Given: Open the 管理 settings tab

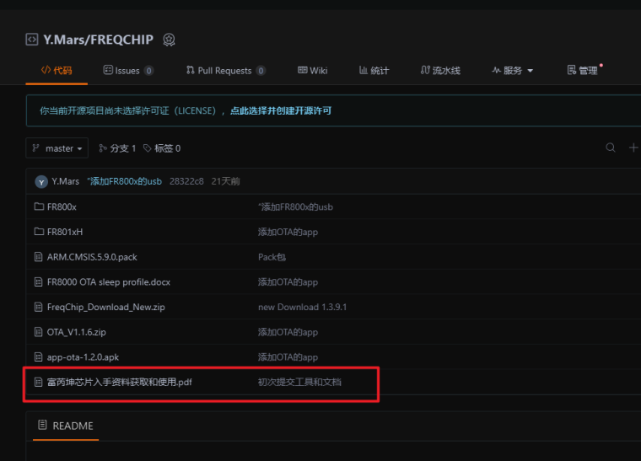Looking at the screenshot, I should pyautogui.click(x=583, y=71).
